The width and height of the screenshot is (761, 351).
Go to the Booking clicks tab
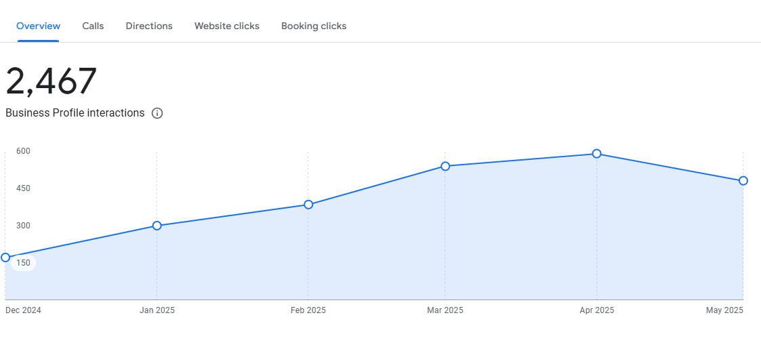[x=314, y=26]
